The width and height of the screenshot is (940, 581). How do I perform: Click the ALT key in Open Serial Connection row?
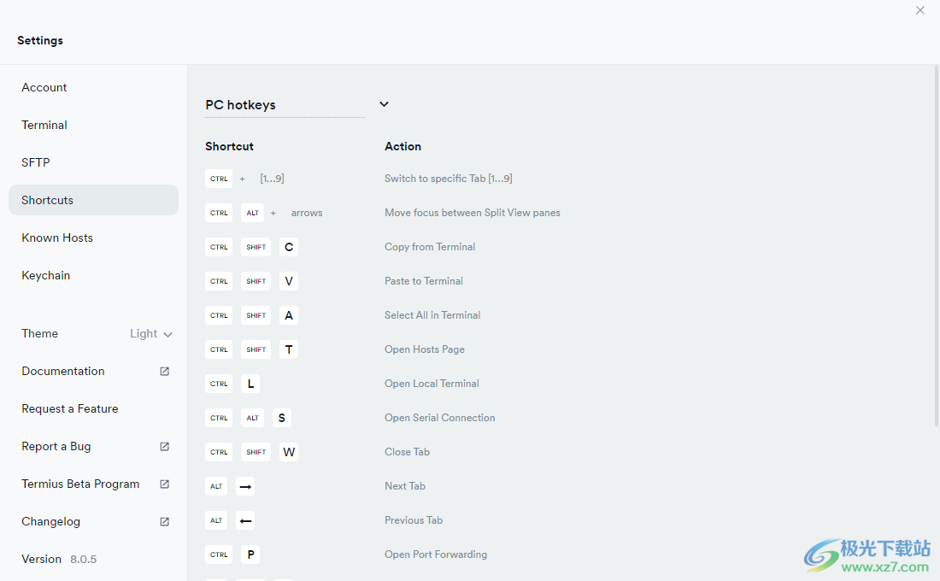click(252, 418)
